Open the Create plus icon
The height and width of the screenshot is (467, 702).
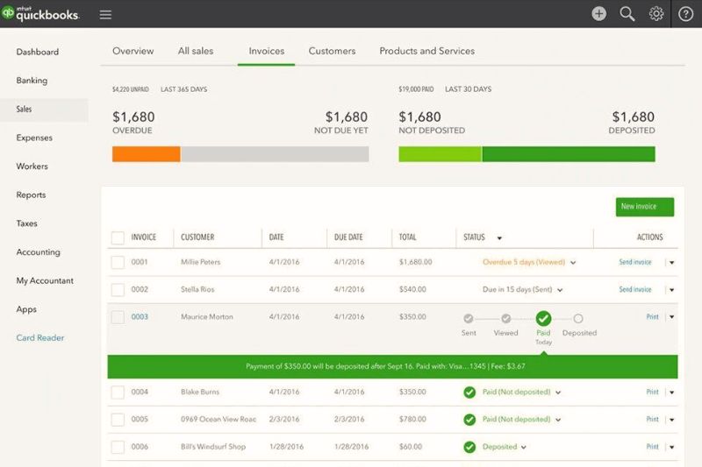click(x=598, y=14)
